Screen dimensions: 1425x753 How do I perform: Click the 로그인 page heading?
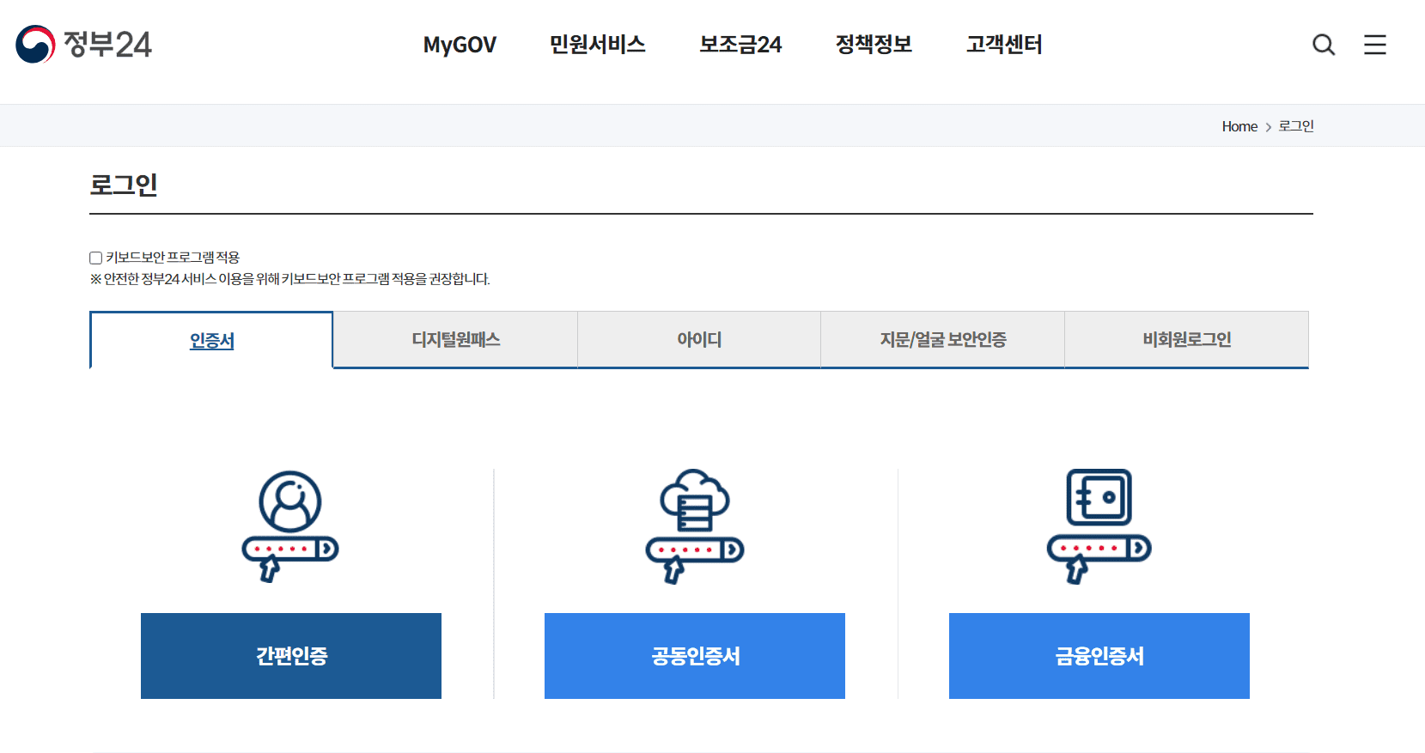coord(124,185)
